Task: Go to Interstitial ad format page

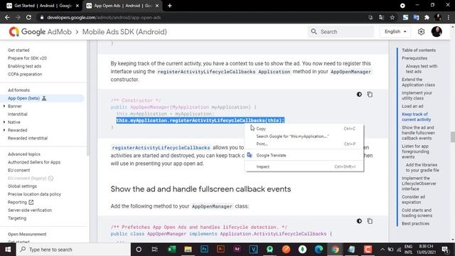Action: pos(17,114)
